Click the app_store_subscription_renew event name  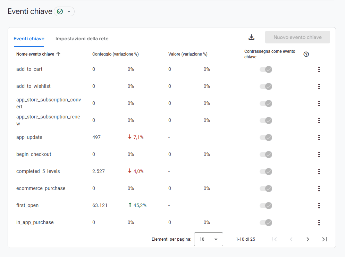[48, 120]
